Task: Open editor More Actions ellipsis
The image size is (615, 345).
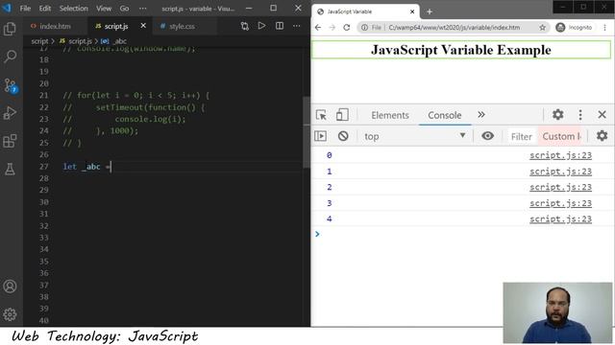Action: point(297,26)
